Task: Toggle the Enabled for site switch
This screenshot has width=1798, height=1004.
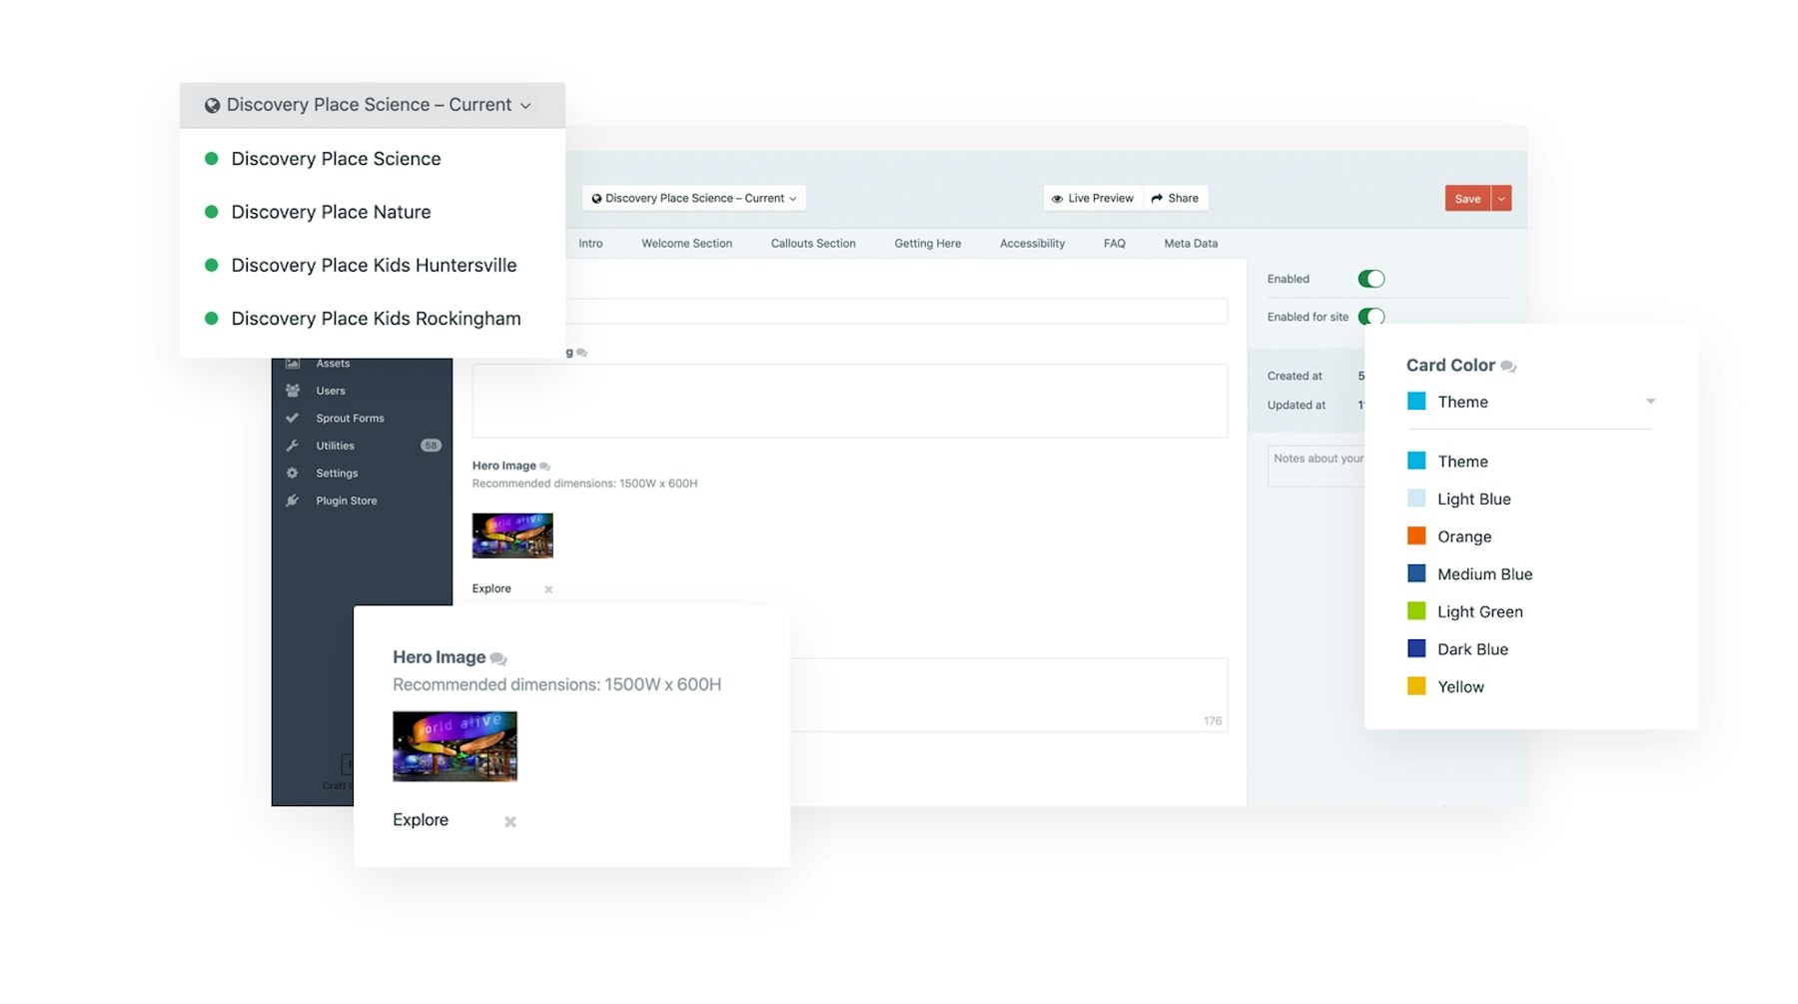Action: (1370, 317)
